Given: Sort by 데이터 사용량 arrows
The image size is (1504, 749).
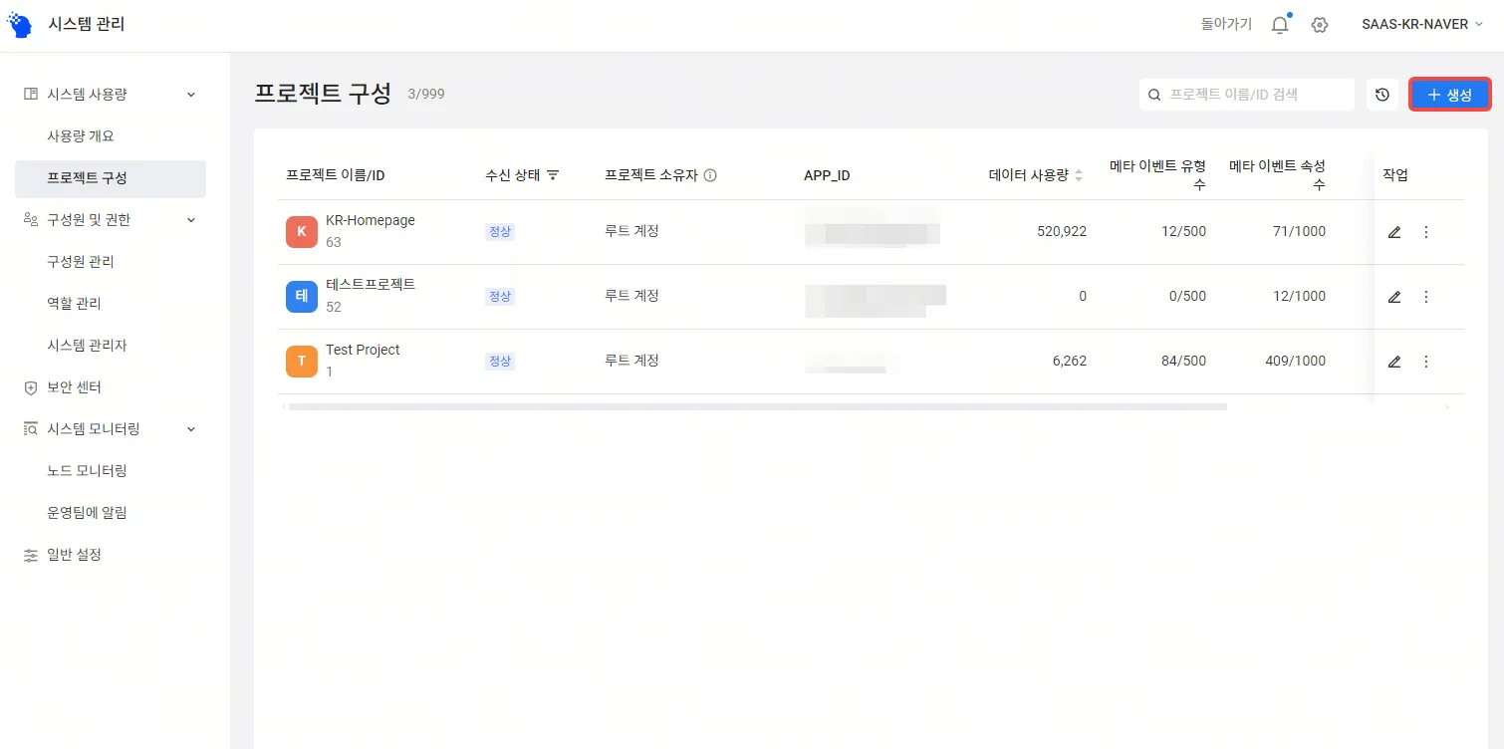Looking at the screenshot, I should [x=1078, y=175].
